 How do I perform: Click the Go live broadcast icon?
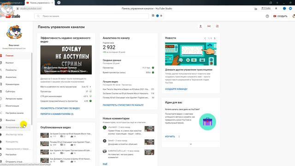point(209,26)
